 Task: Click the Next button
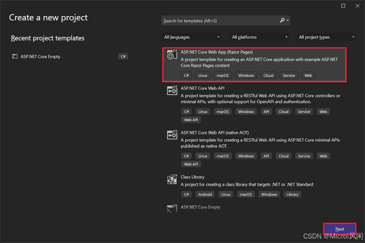coord(339,229)
